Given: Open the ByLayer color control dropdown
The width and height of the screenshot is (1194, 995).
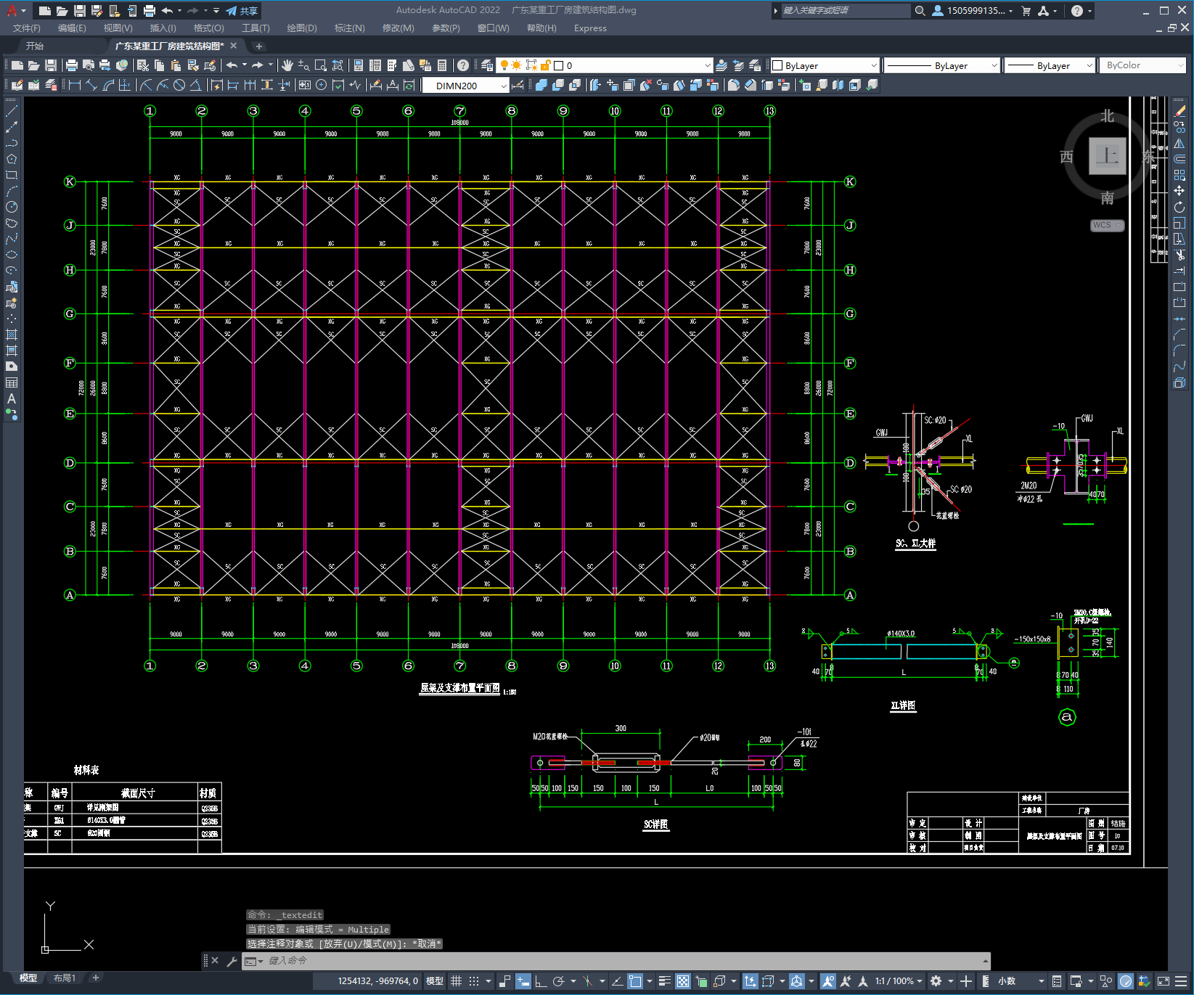Looking at the screenshot, I should click(873, 65).
